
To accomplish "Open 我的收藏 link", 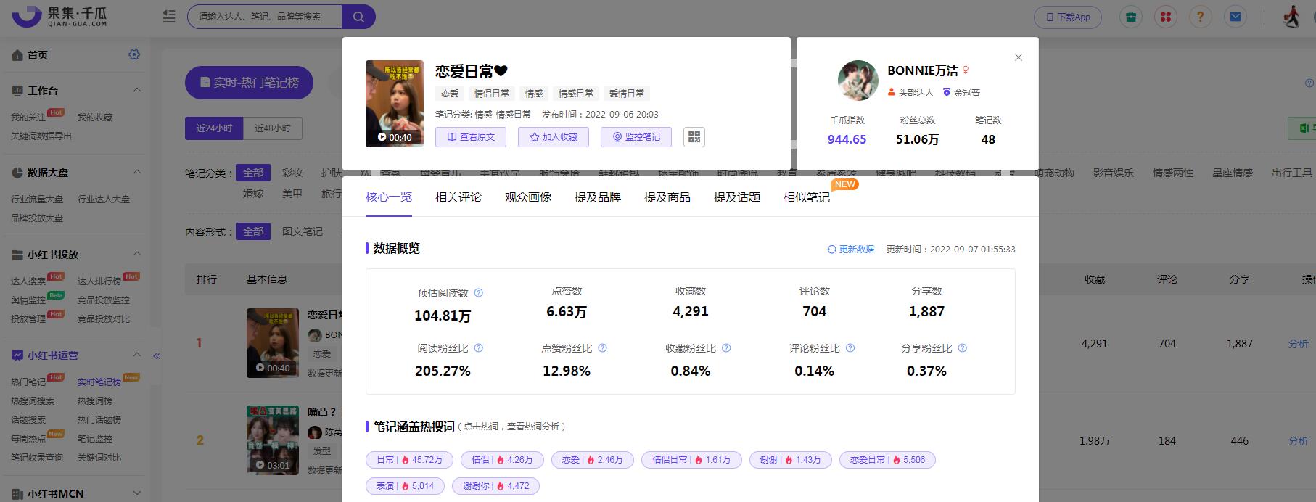I will click(95, 117).
